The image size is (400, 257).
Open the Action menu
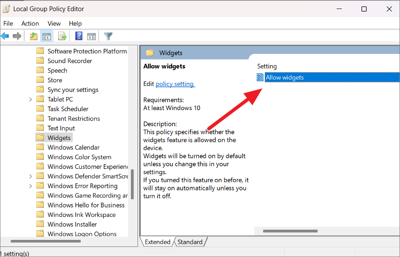[30, 24]
